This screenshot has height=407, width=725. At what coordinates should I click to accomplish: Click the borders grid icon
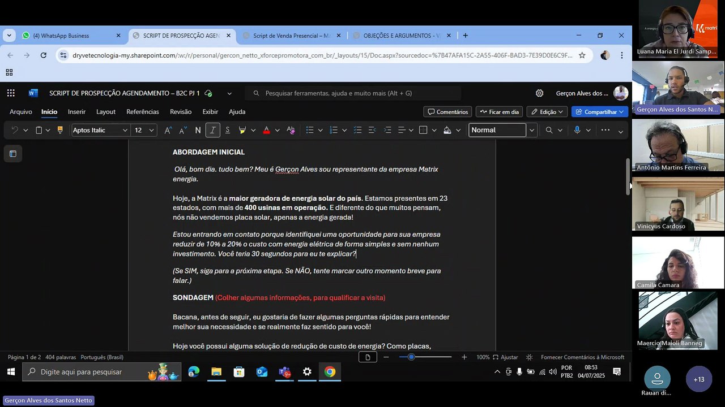[423, 130]
